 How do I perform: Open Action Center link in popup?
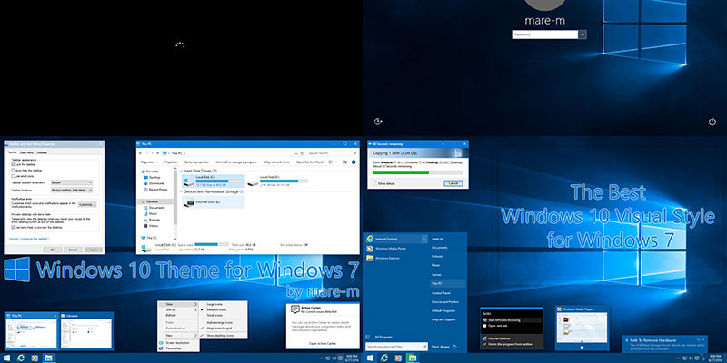(323, 344)
